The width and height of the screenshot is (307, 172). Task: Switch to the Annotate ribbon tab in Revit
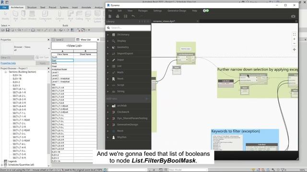click(86, 8)
